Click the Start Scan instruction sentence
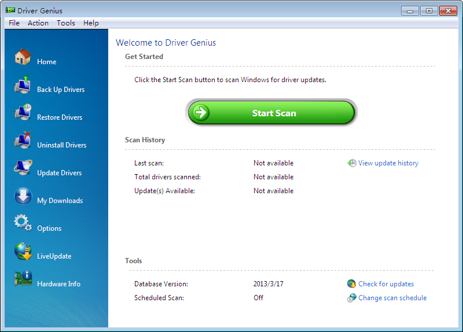This screenshot has height=332, width=463. coord(230,80)
